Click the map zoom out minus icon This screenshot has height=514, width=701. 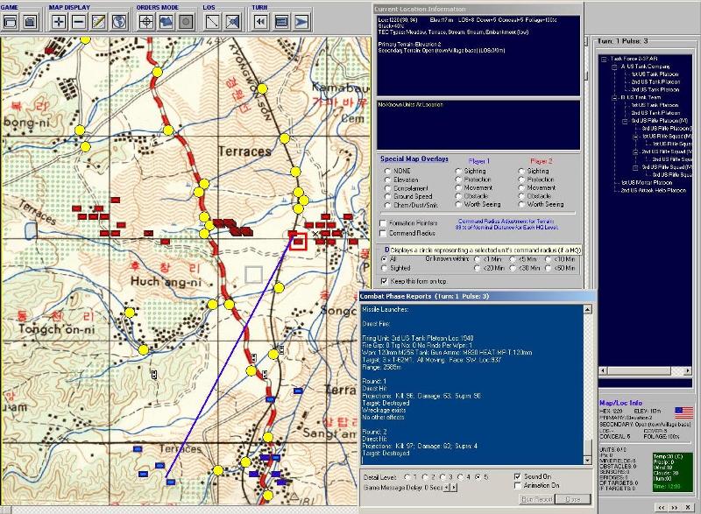pyautogui.click(x=78, y=21)
